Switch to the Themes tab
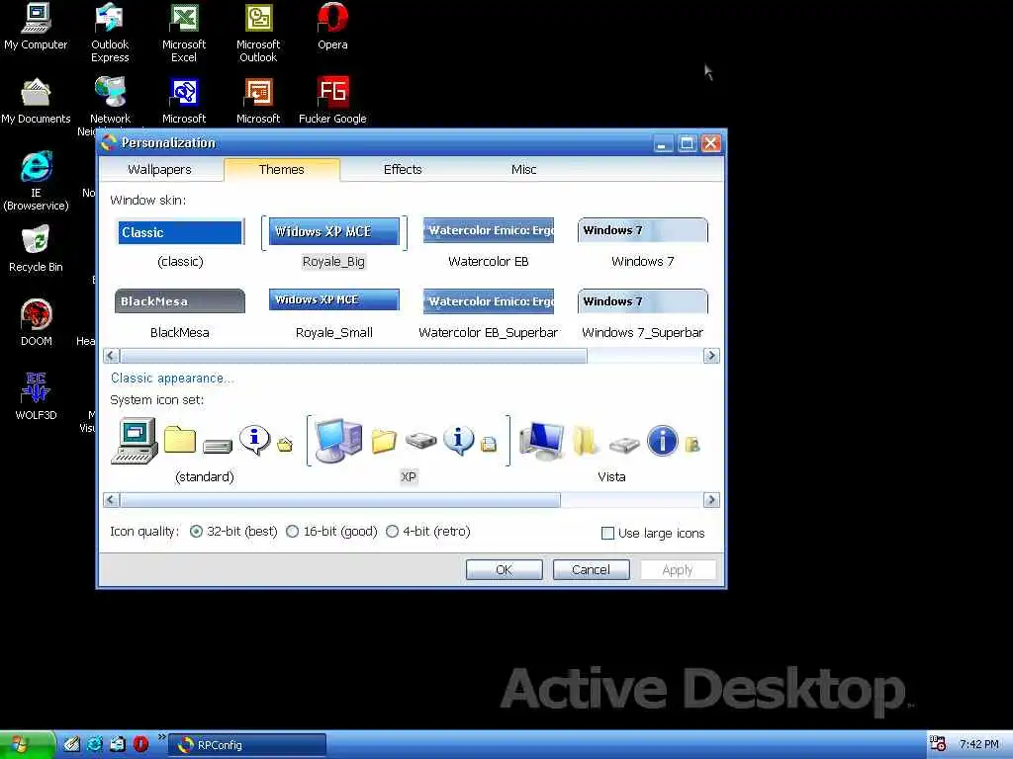This screenshot has width=1013, height=759. point(282,169)
